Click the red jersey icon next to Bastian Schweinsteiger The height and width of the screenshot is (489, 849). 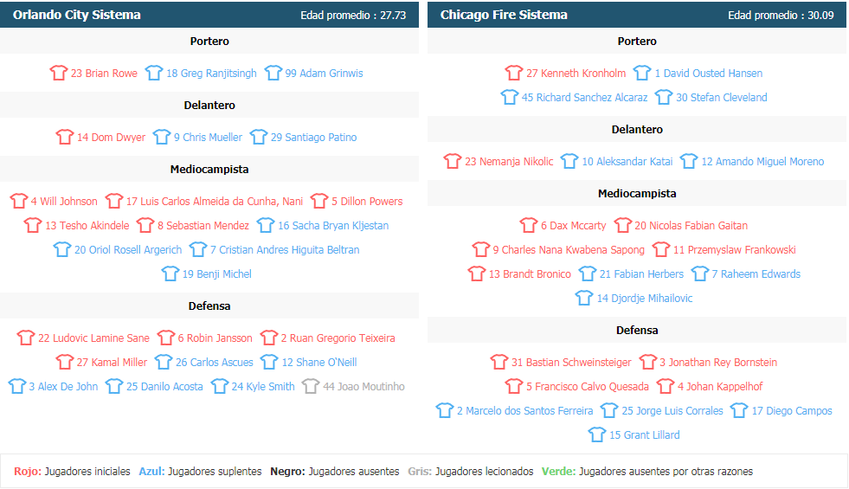tap(498, 362)
